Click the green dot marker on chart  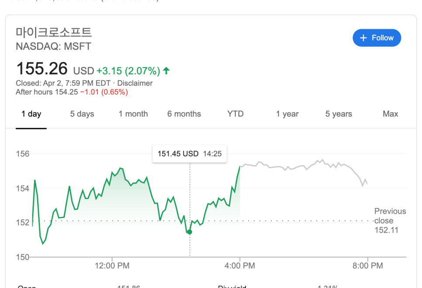pyautogui.click(x=190, y=232)
